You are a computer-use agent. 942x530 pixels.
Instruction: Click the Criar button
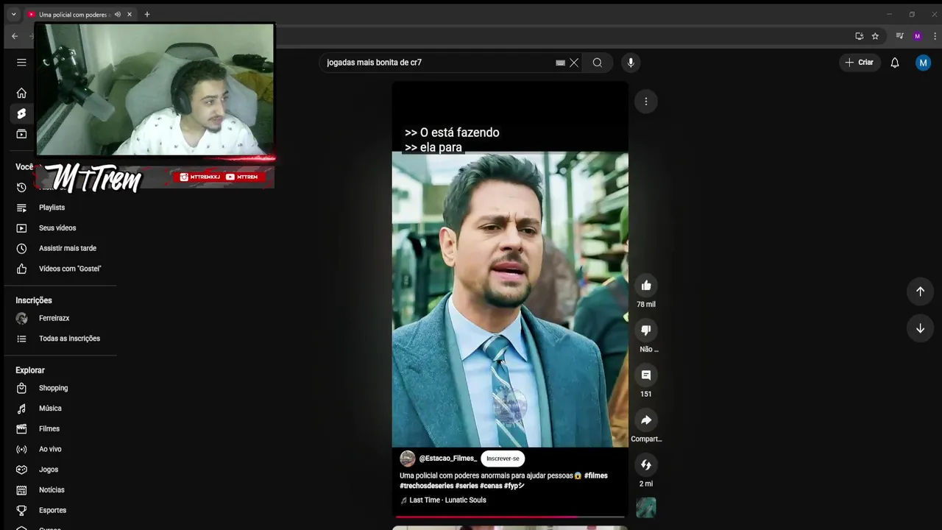tap(860, 63)
